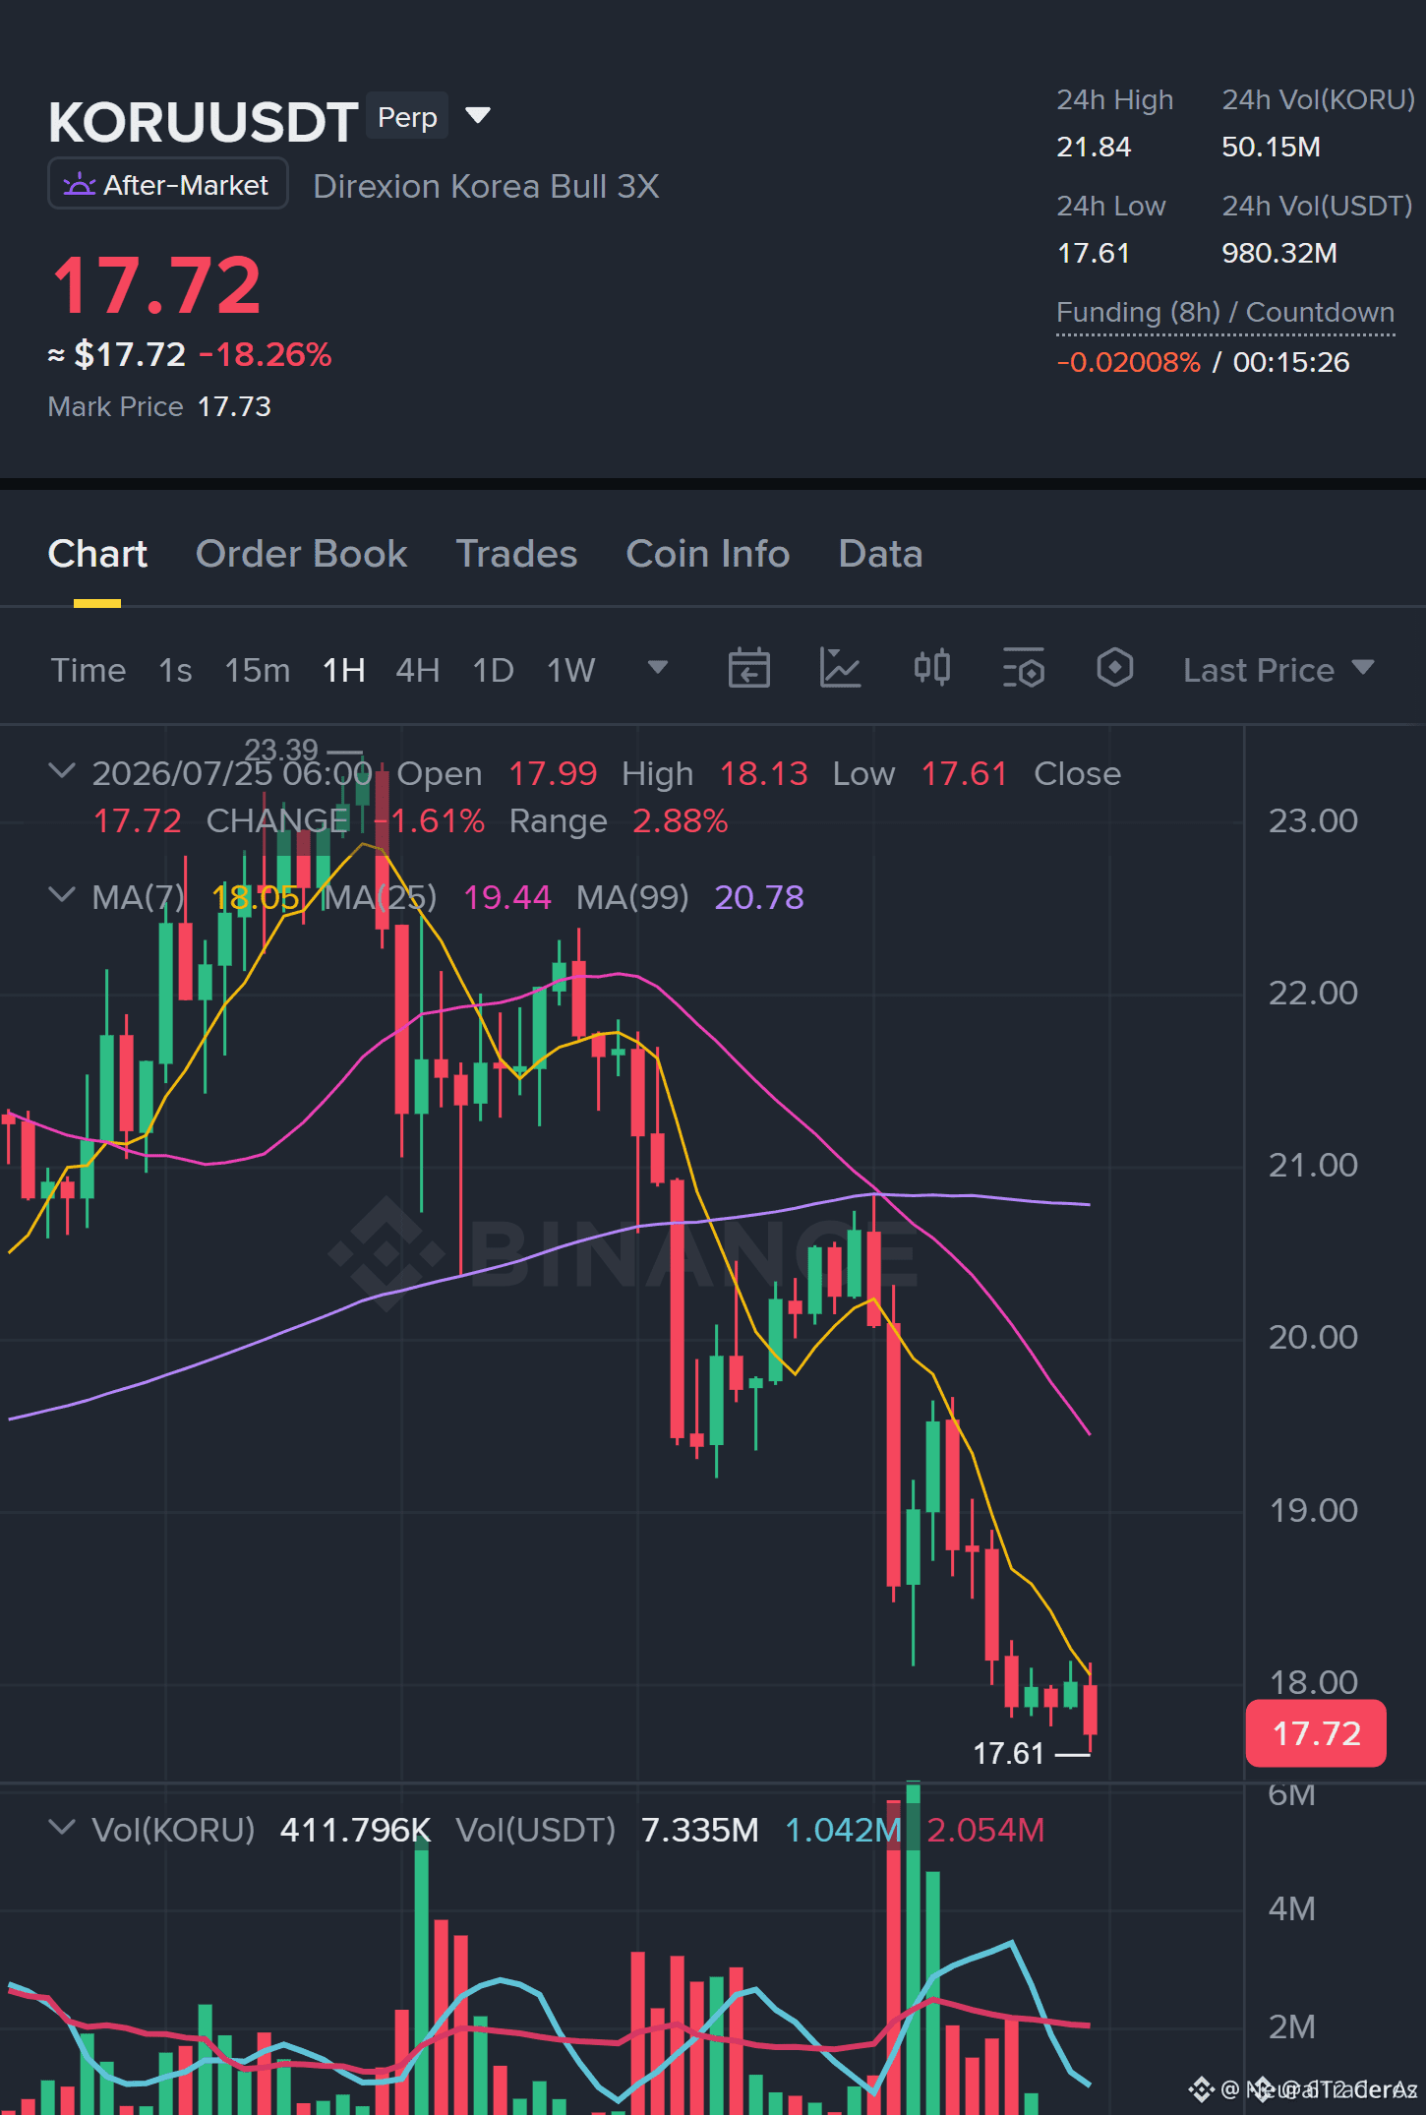This screenshot has height=2115, width=1426.
Task: Open the chart indicators line icon
Action: click(840, 669)
